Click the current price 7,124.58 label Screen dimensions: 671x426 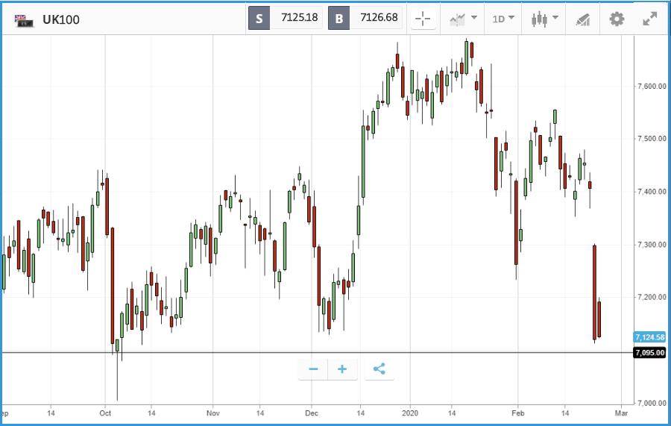(649, 337)
